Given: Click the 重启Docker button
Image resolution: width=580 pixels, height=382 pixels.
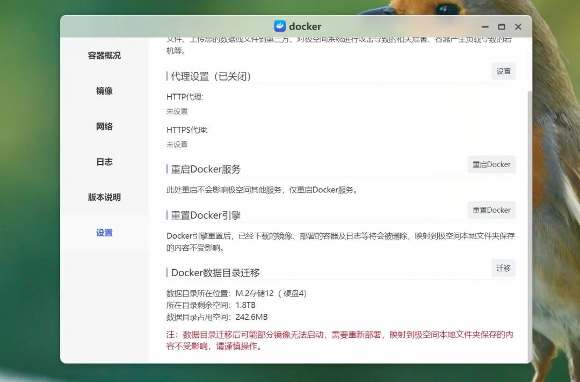Looking at the screenshot, I should (x=491, y=164).
